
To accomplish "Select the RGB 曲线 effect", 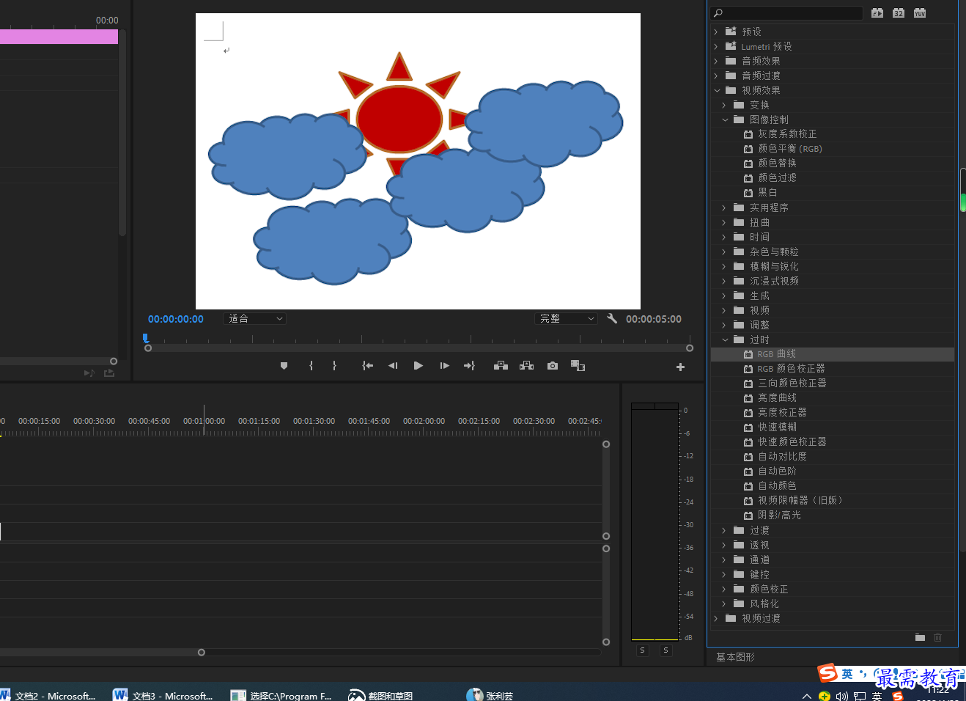I will click(x=776, y=354).
